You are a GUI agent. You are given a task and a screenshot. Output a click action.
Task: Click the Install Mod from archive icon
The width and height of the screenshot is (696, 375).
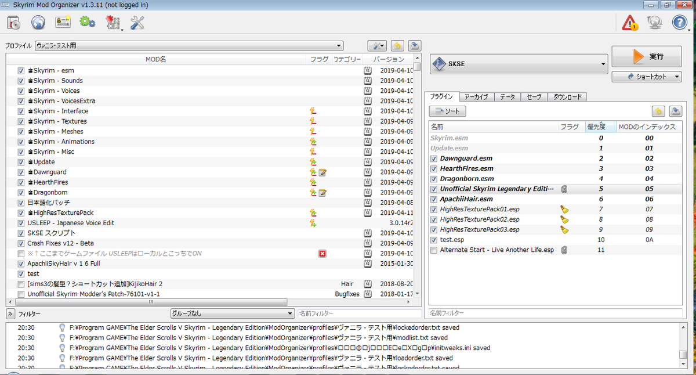coord(13,23)
